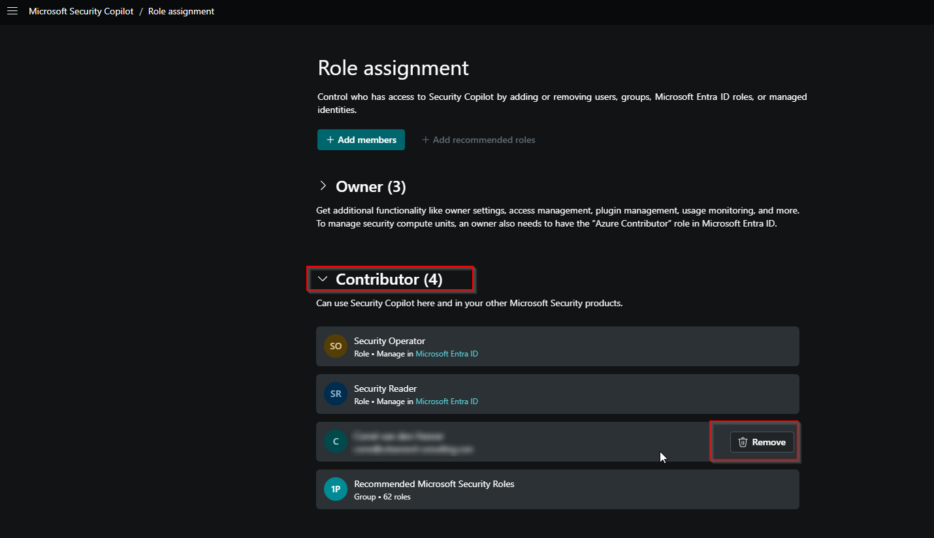Click the C avatar of the blurred user

336,442
